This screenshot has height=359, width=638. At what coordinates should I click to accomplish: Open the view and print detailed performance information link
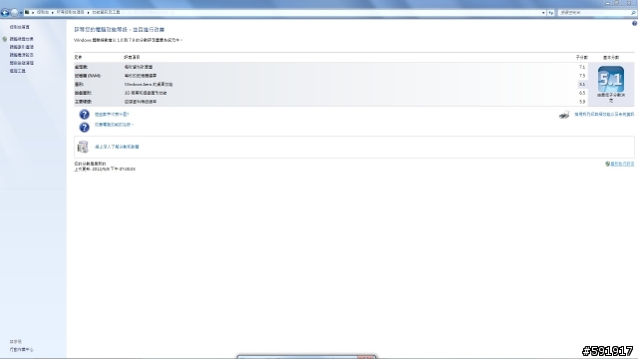point(604,115)
